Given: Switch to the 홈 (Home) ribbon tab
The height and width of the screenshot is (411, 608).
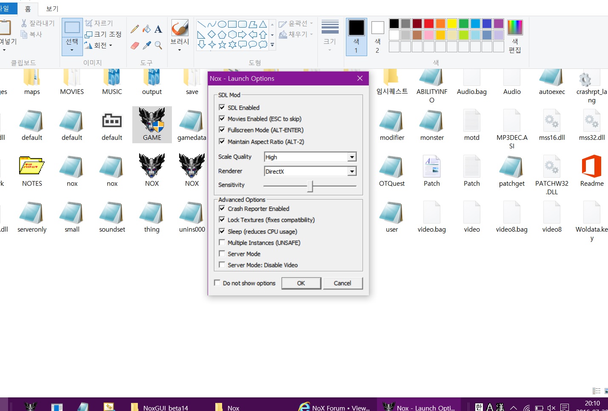Looking at the screenshot, I should coord(28,9).
